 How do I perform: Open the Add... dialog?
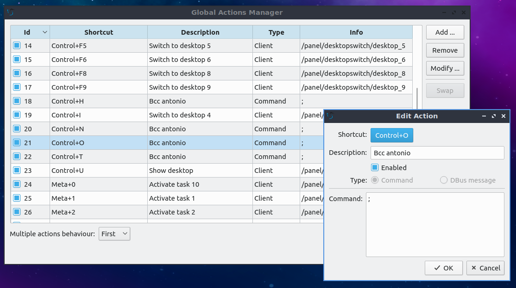[445, 32]
